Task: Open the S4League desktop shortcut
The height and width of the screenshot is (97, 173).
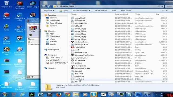Action: point(20,39)
